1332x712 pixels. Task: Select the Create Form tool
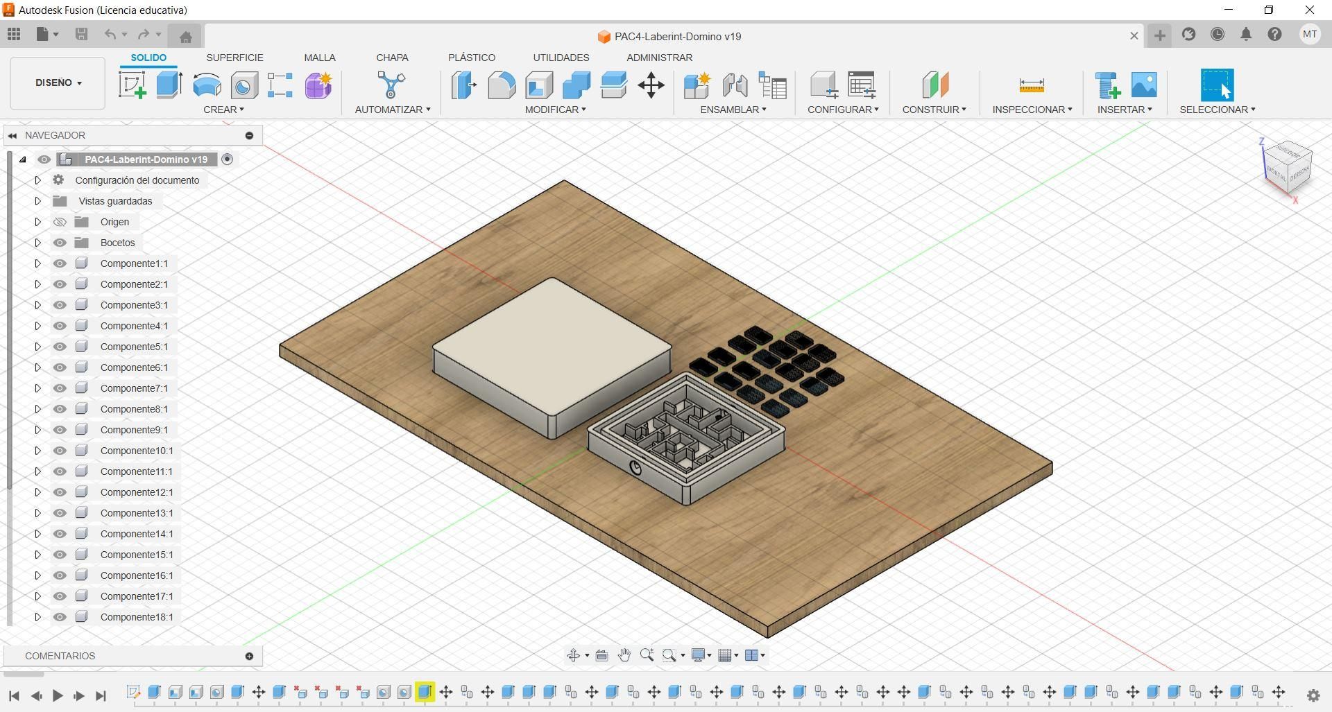pyautogui.click(x=318, y=85)
